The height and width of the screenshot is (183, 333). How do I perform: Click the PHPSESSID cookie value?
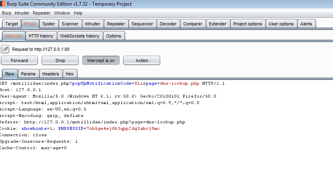123,129
